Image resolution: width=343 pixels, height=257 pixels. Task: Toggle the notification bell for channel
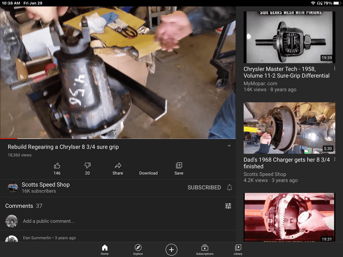229,188
